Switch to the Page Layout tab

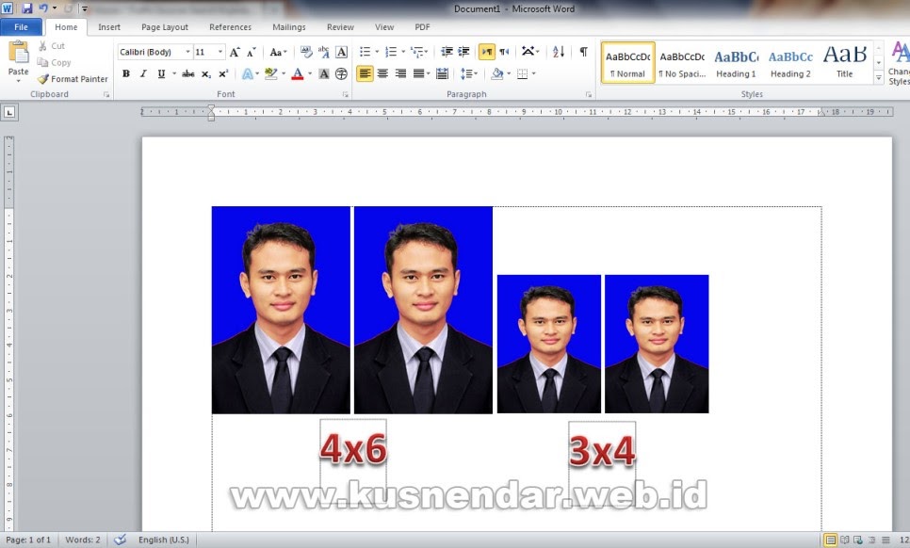coord(165,27)
